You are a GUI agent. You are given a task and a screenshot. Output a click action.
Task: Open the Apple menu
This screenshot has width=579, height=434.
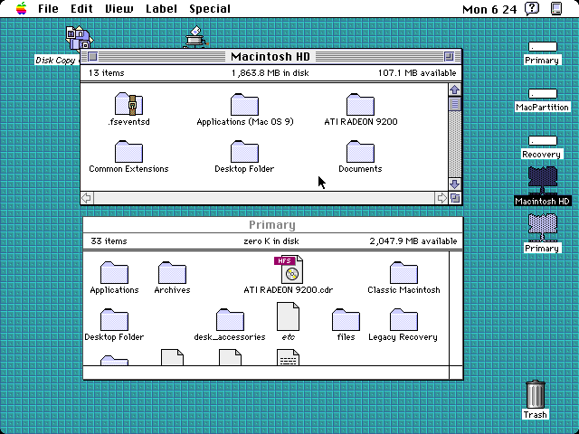pos(22,8)
